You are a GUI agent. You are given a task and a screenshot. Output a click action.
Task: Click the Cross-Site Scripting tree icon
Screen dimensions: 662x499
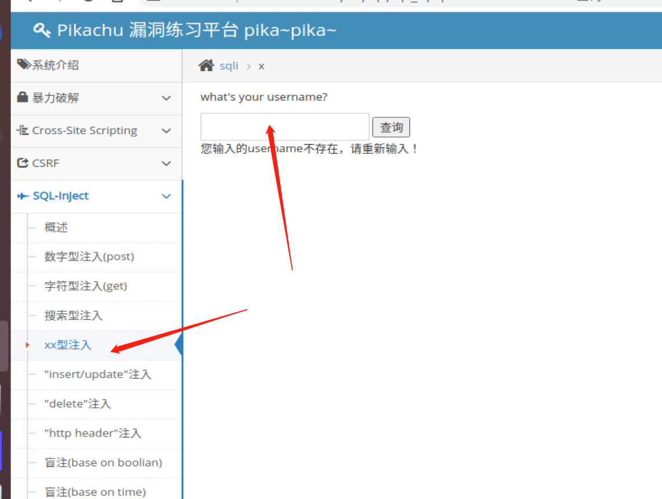23,130
